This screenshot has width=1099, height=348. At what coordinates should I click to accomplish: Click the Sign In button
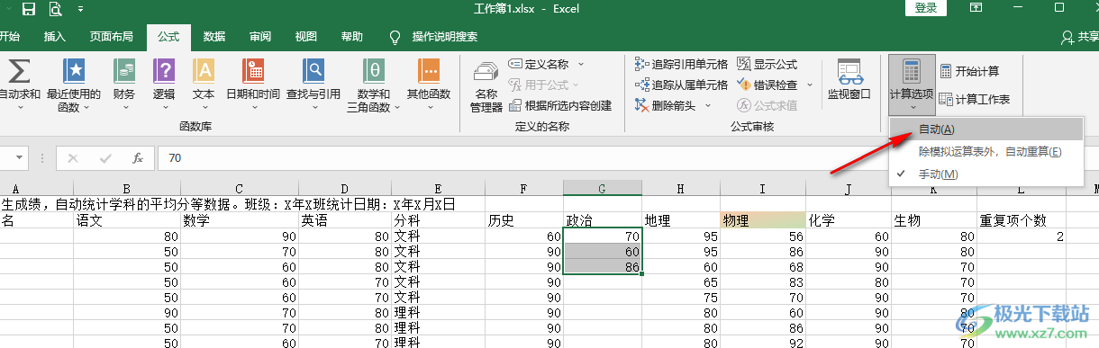point(925,8)
